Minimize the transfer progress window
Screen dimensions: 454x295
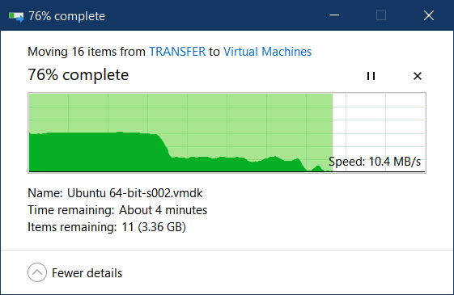[x=334, y=15]
